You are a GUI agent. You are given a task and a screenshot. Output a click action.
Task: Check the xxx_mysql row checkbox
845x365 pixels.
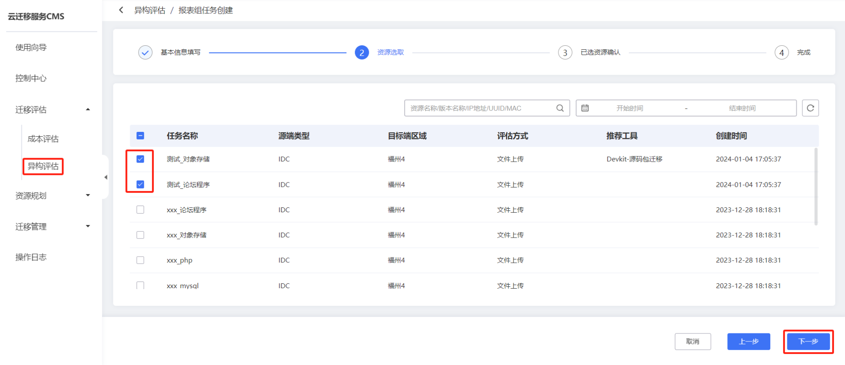tap(140, 285)
